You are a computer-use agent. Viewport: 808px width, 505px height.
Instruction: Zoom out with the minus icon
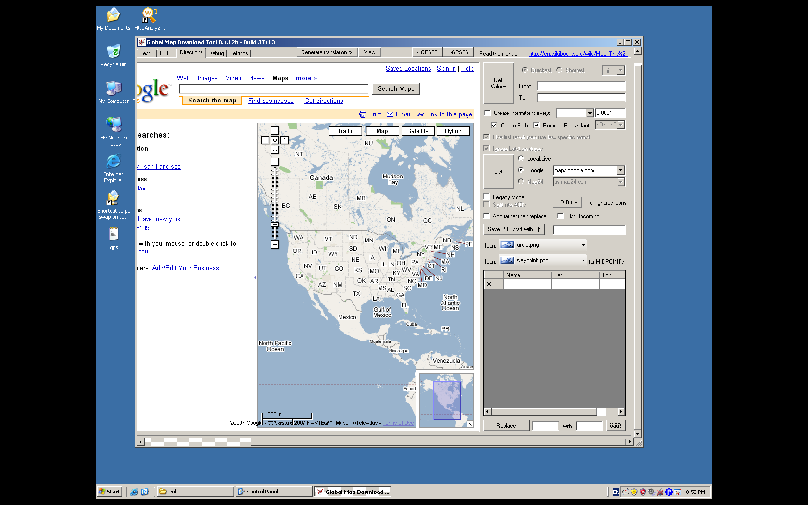[x=275, y=245]
